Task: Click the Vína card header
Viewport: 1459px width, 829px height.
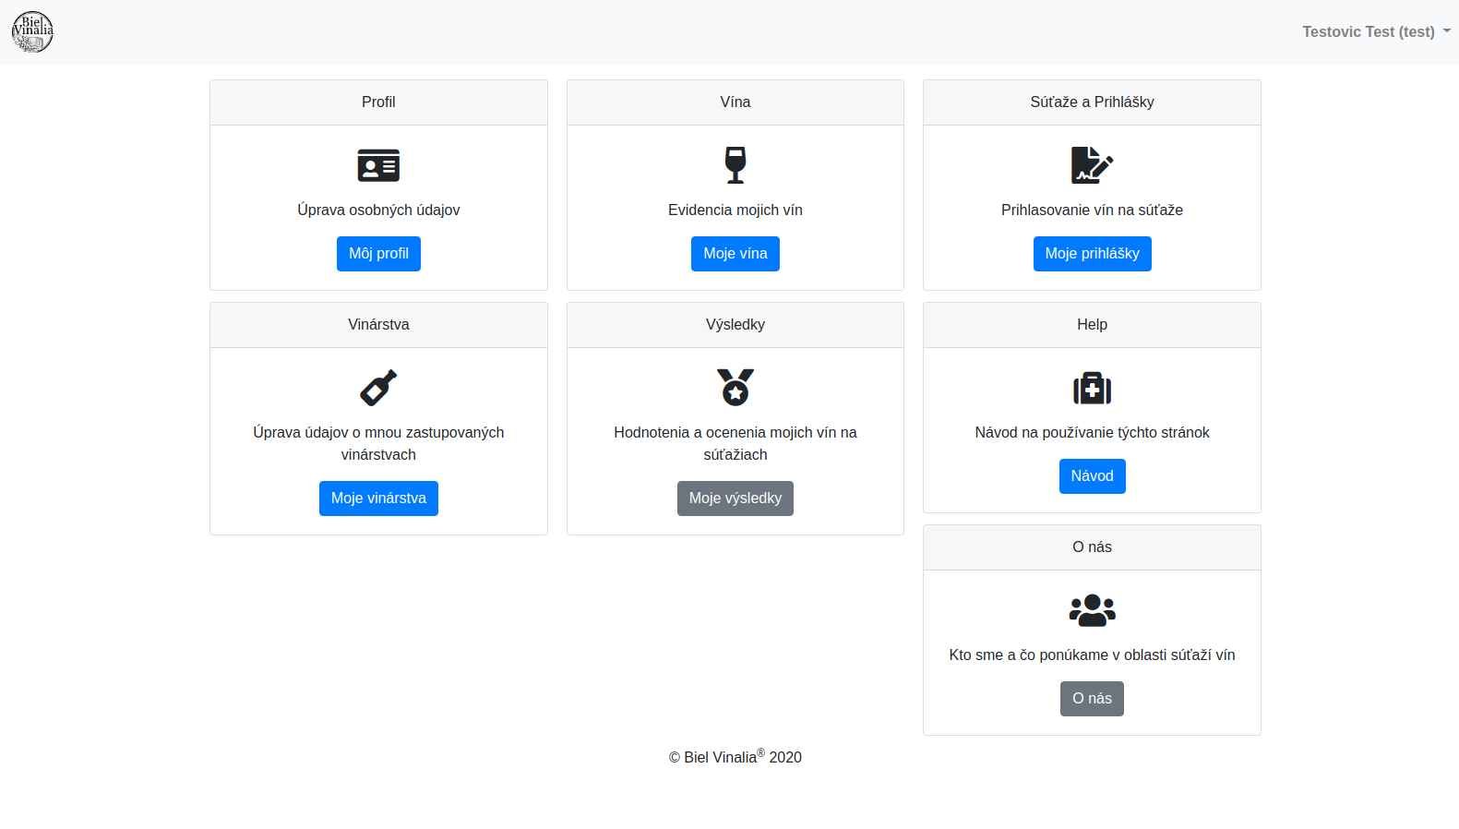Action: coord(735,102)
